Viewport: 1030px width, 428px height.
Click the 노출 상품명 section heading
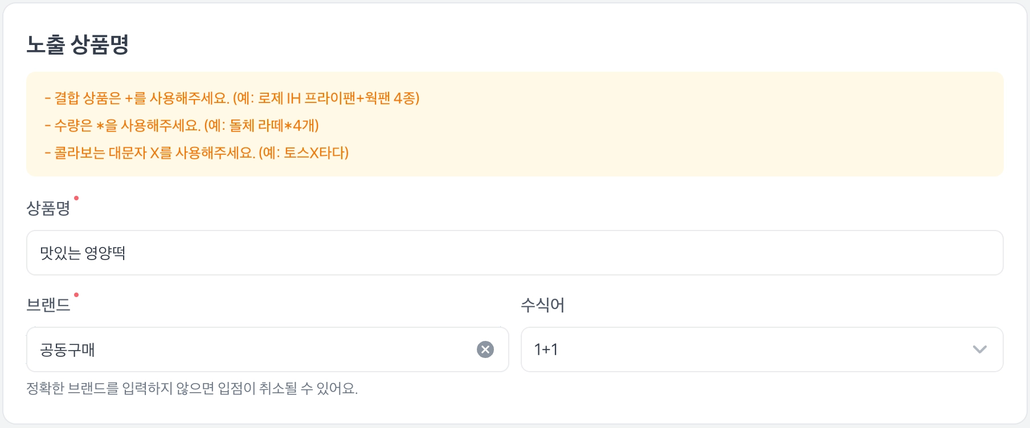coord(77,44)
